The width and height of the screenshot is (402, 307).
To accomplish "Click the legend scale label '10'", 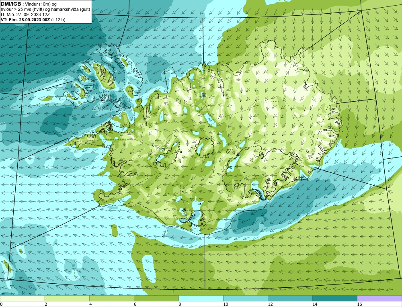I will coord(226,304).
